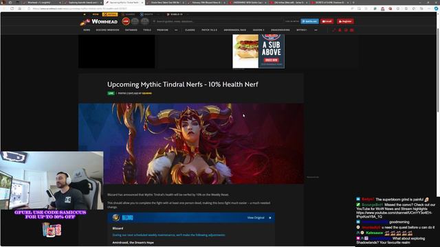
Task: Click the Tindral Sageswift article banner image
Action: click(x=191, y=143)
